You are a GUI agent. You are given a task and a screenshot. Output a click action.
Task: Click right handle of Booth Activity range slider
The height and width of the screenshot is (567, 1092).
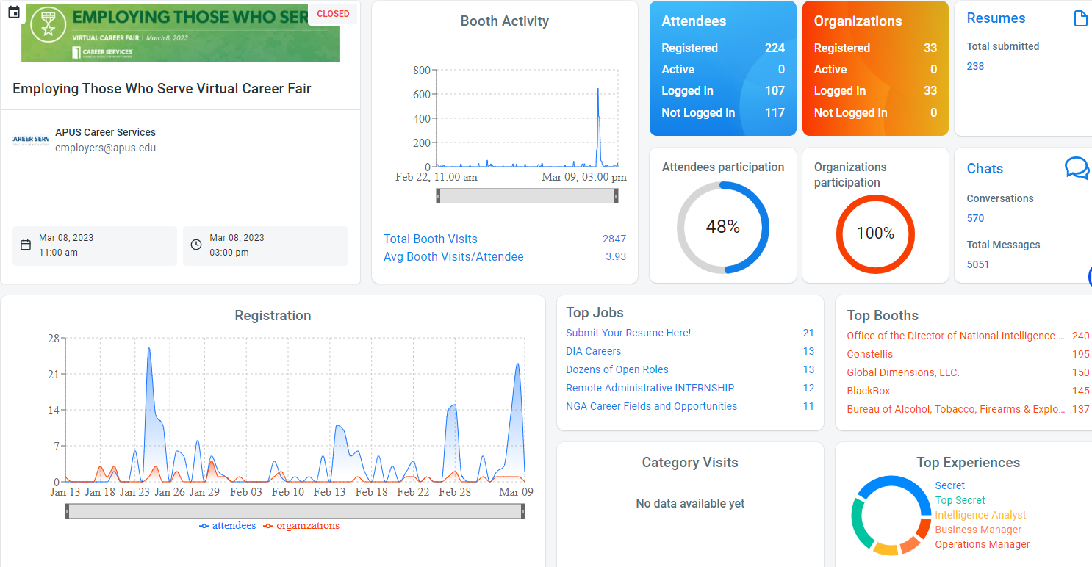click(616, 195)
